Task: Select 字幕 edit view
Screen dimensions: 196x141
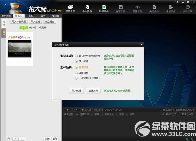Action: coord(95,114)
